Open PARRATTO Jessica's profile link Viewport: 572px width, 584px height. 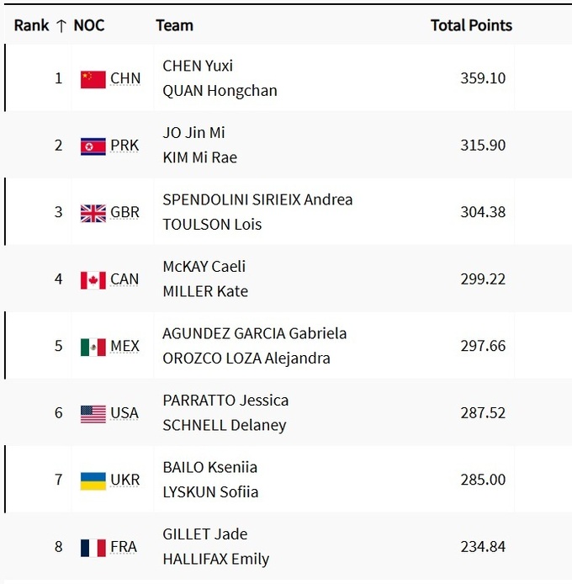click(225, 401)
